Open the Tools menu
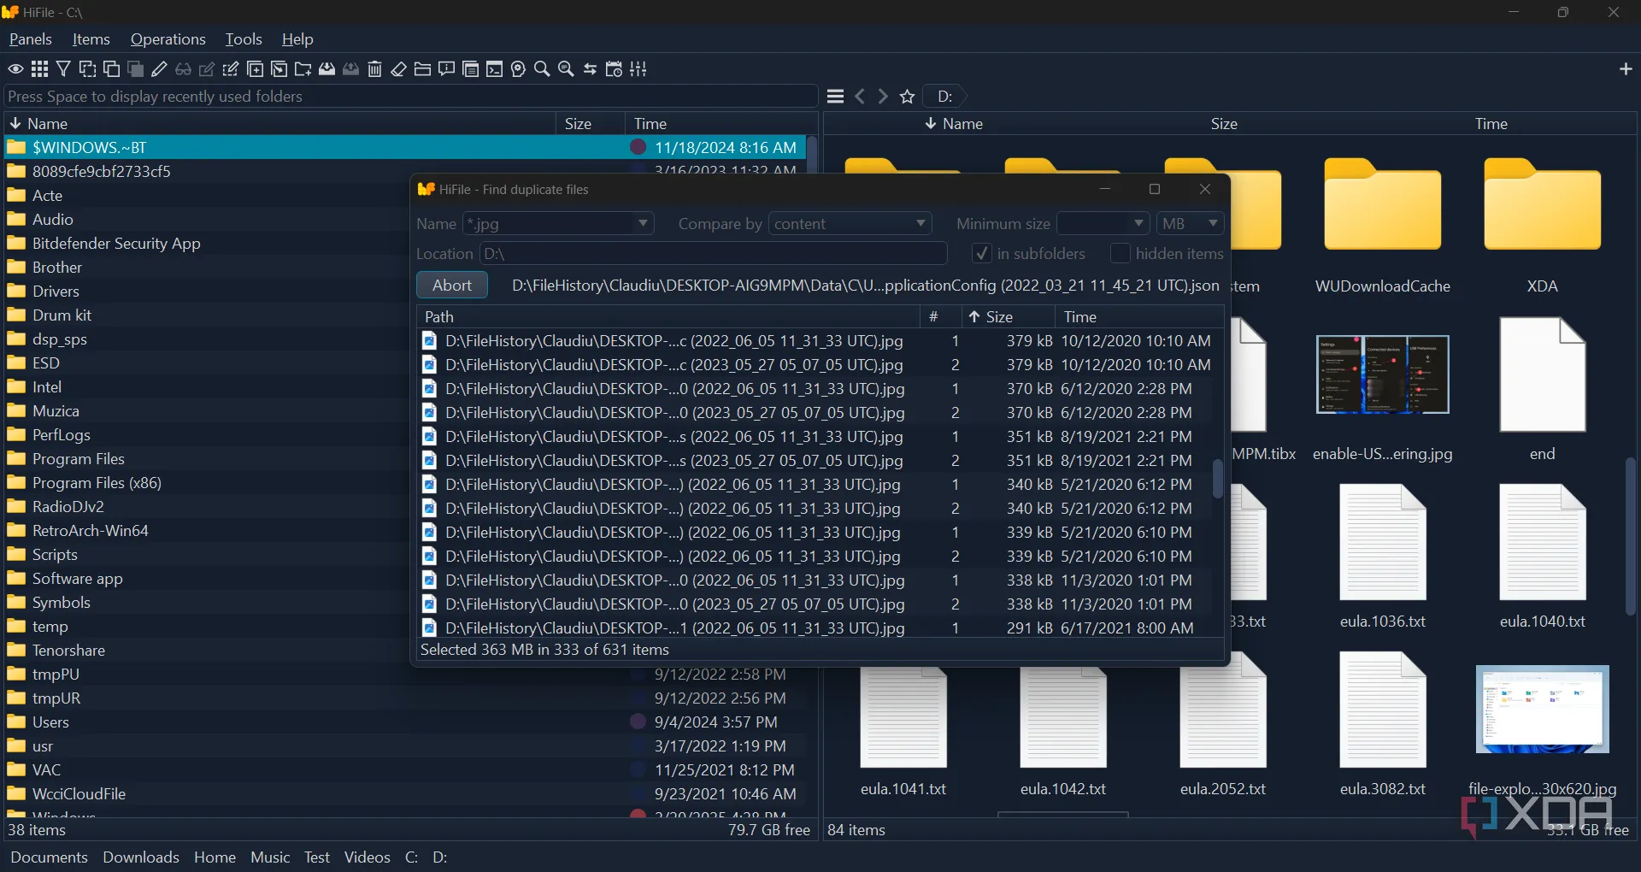The width and height of the screenshot is (1641, 872). coord(244,39)
